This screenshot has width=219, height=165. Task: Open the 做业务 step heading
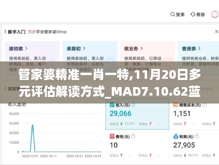131,49
